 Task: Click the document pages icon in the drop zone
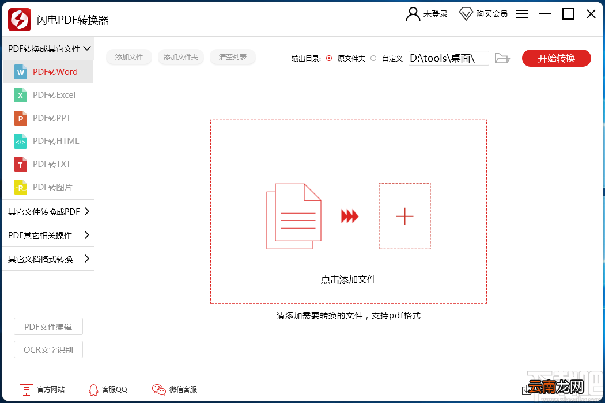(294, 216)
